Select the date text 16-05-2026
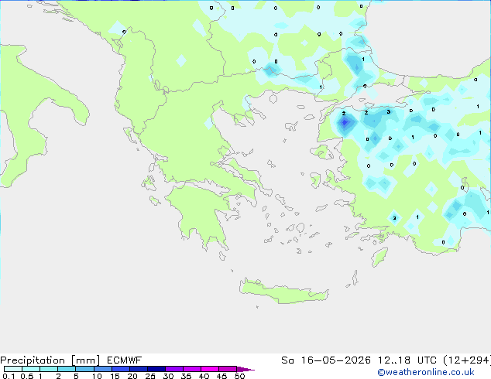 (335, 360)
